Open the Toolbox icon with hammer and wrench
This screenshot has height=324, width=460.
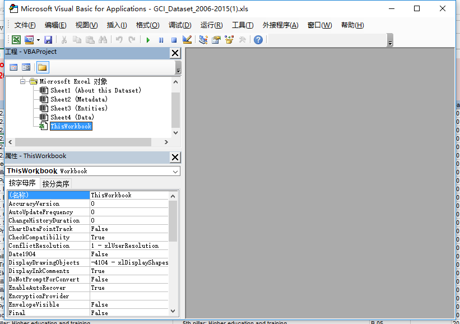[x=242, y=40]
